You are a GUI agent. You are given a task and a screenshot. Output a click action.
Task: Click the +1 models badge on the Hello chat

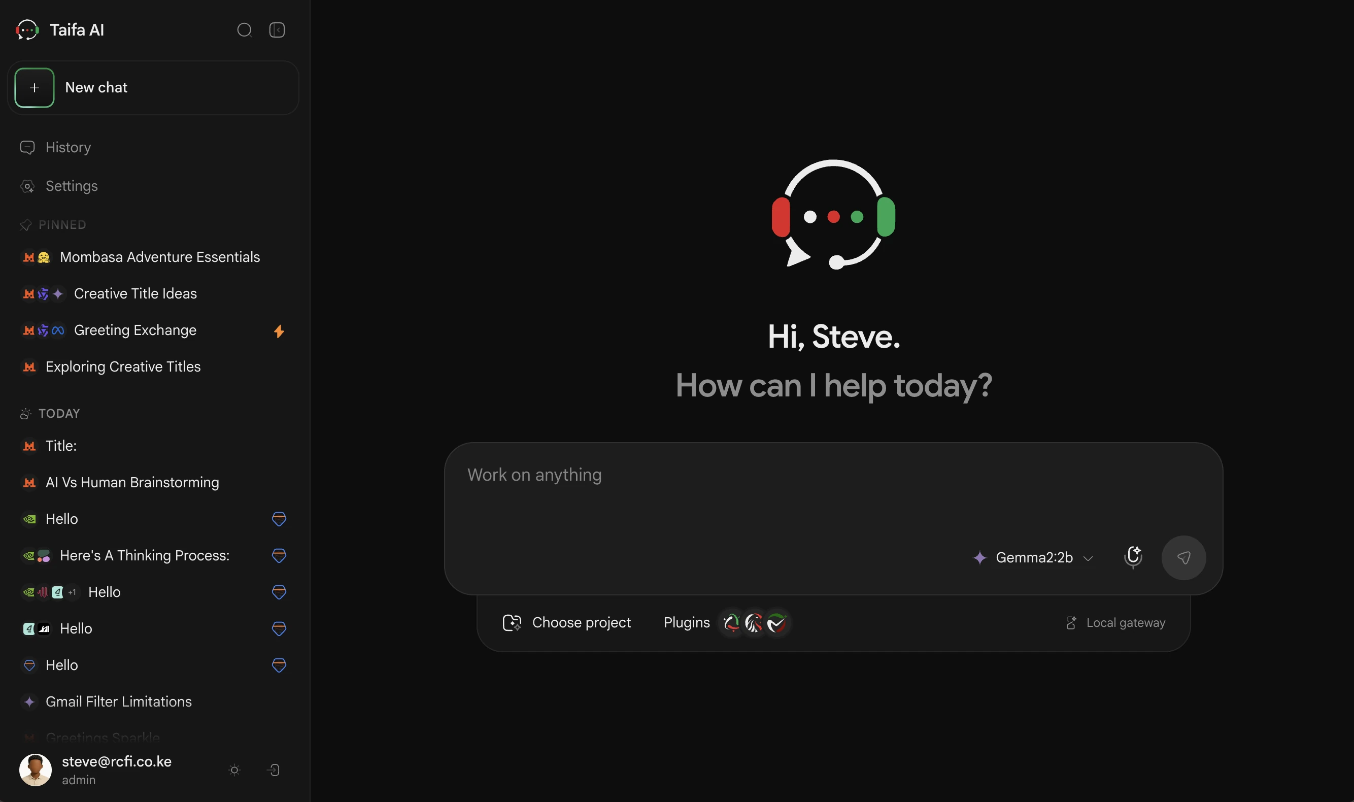72,592
